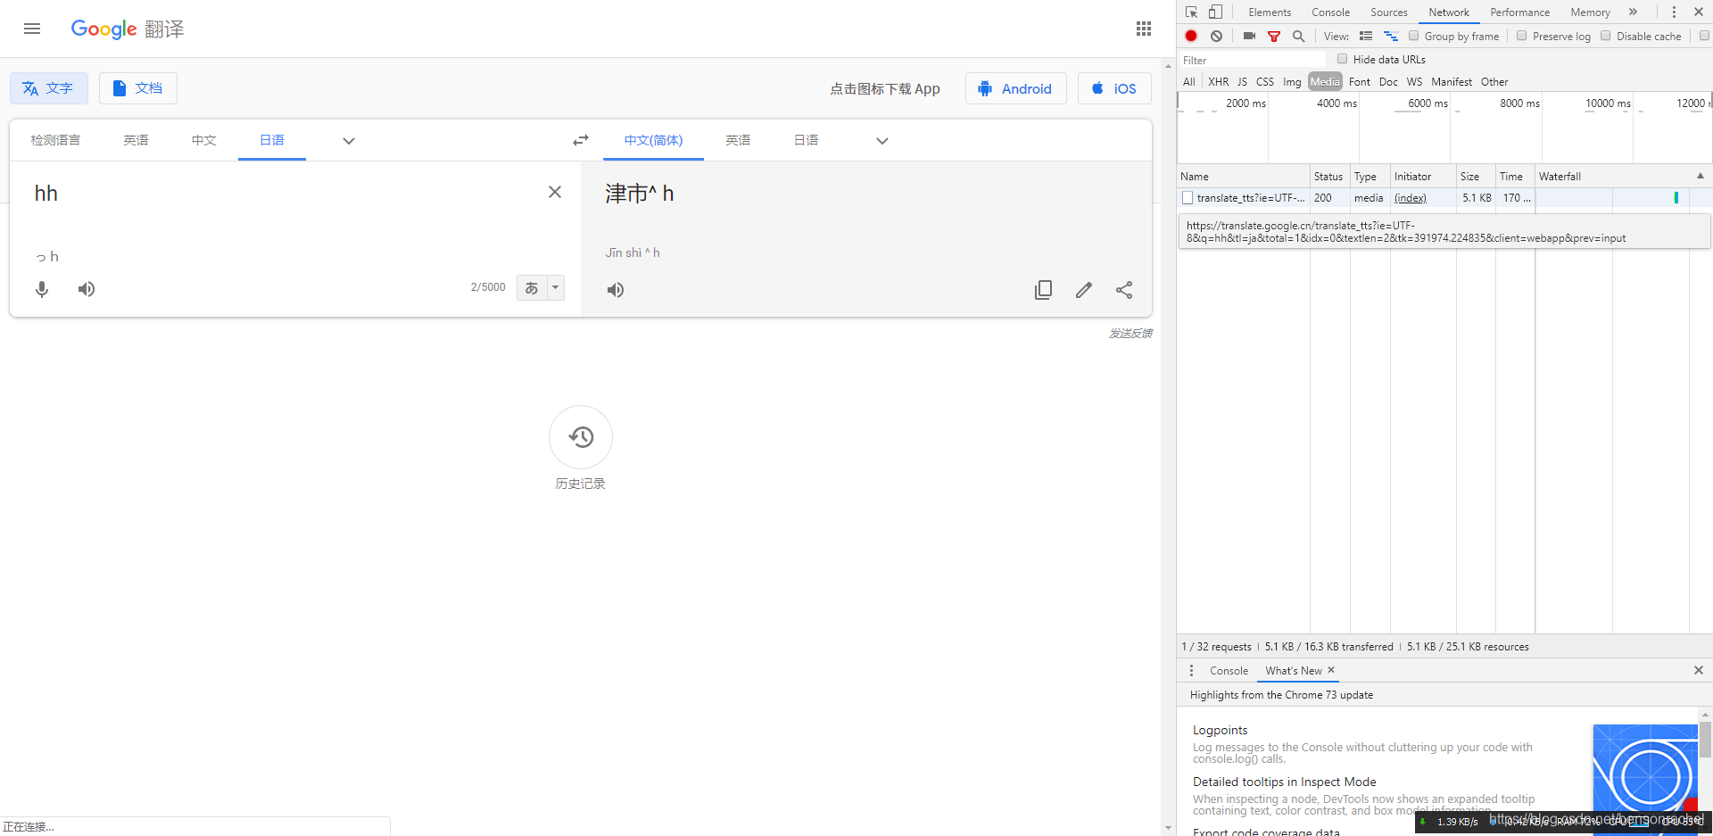Expand more target languages chevron
Viewport: 1713px width, 836px height.
(882, 141)
